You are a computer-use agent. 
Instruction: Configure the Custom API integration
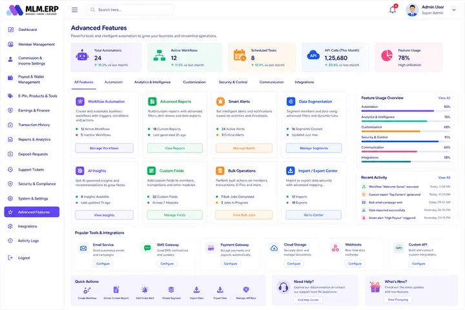pos(418,263)
